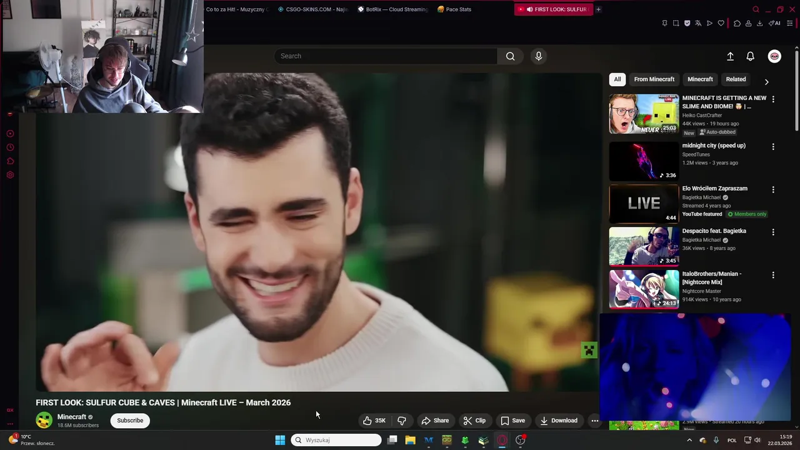Screen dimensions: 800x450
Task: Open options for Elo Wróciłem Zapraszam video
Action: click(x=773, y=189)
